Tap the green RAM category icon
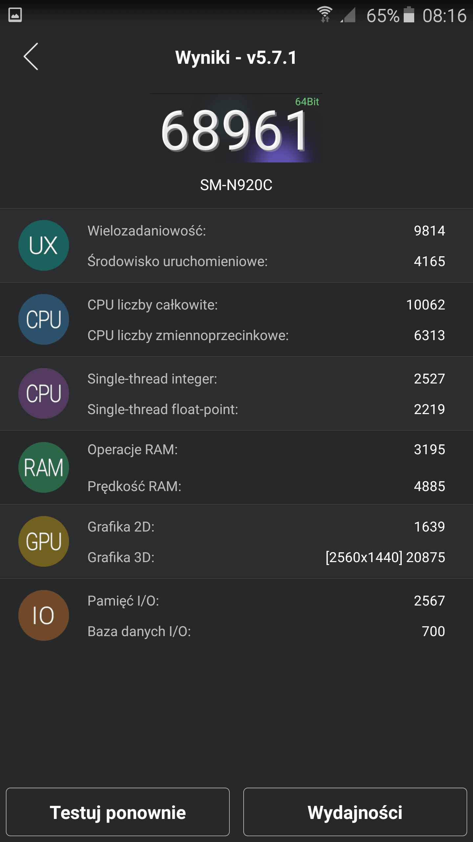The height and width of the screenshot is (842, 473). 44,467
